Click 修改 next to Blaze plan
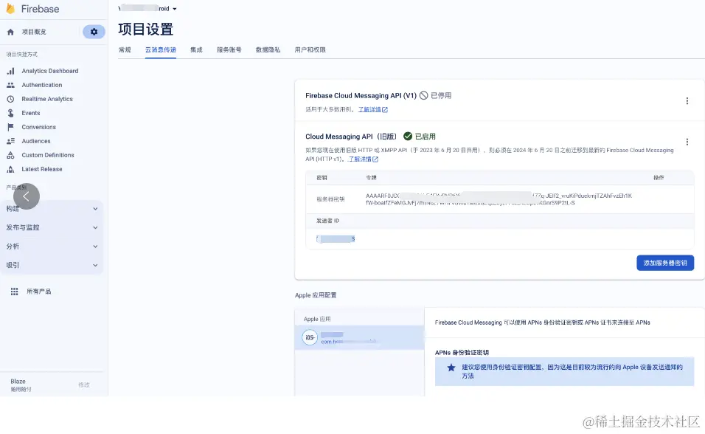This screenshot has width=705, height=434. point(84,385)
